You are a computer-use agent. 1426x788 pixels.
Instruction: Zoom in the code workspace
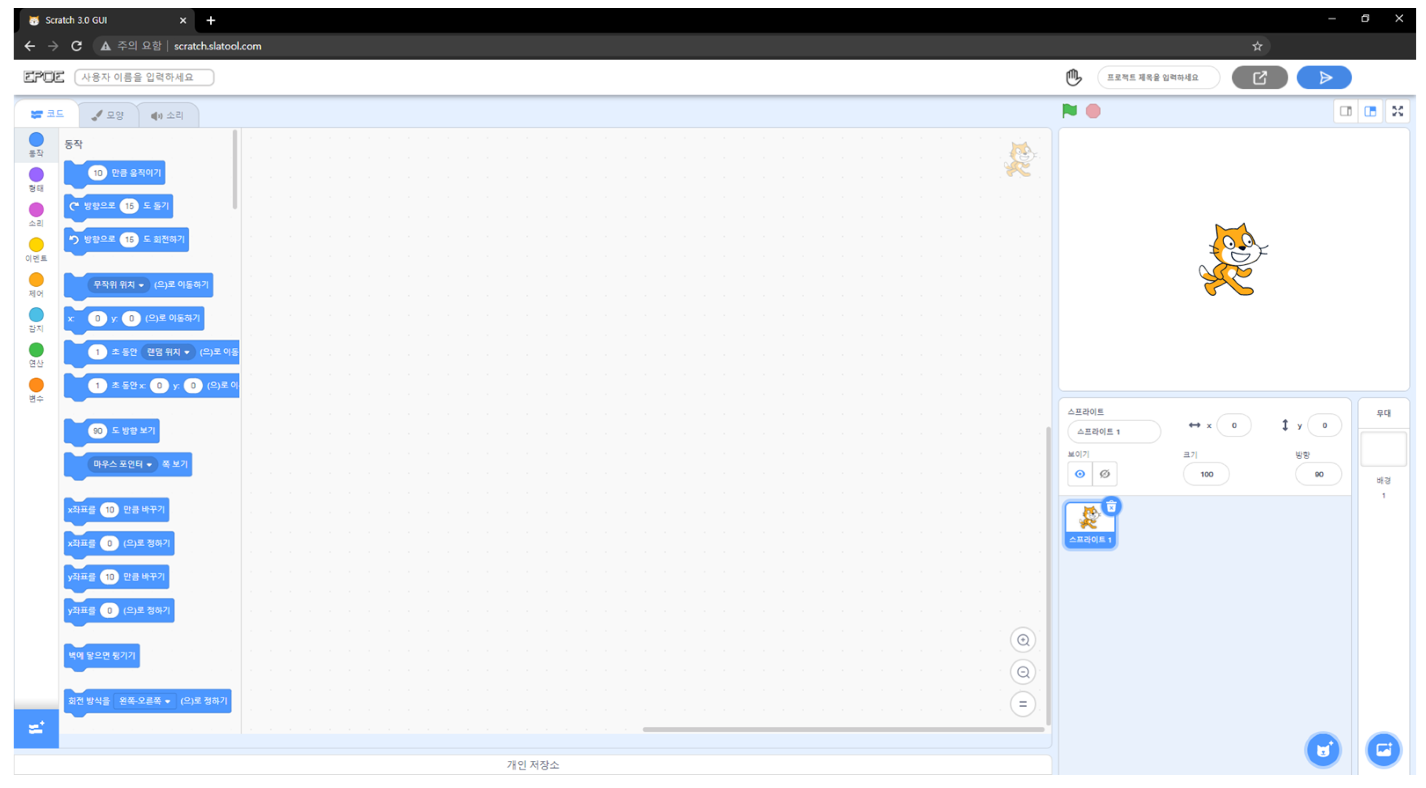(1022, 640)
